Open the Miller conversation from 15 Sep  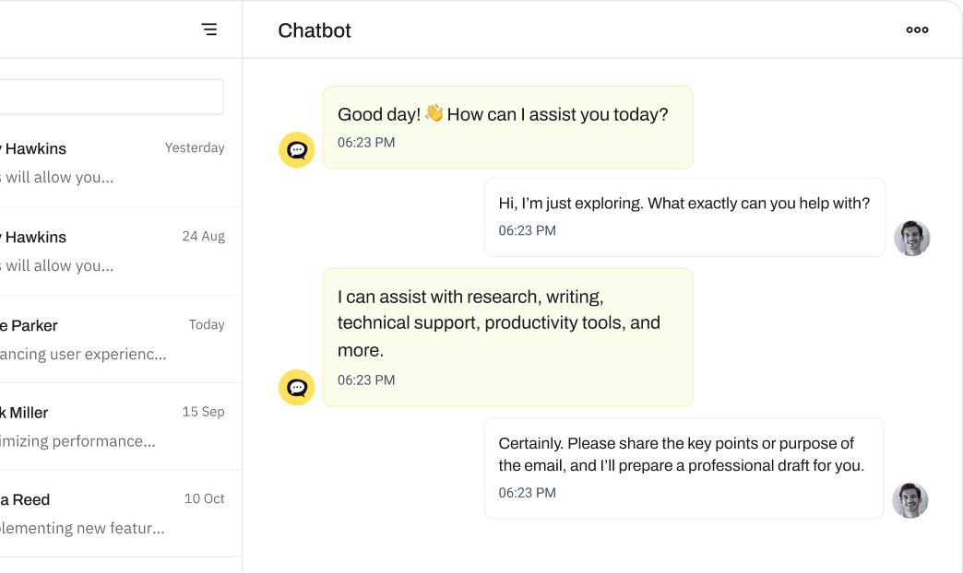coord(111,426)
